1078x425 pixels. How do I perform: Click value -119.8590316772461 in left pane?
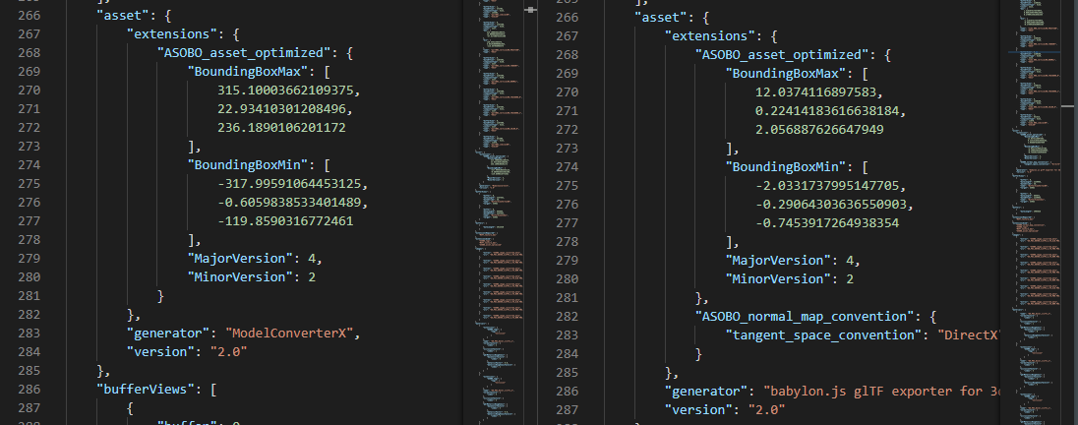point(285,221)
